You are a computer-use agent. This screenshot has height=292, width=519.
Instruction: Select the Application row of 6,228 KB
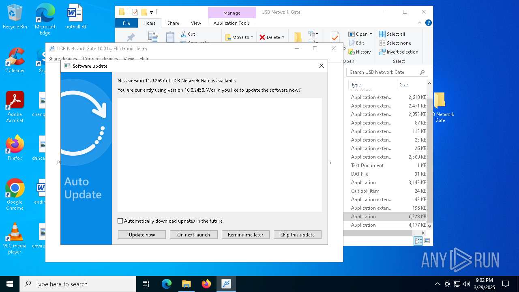[385, 217]
